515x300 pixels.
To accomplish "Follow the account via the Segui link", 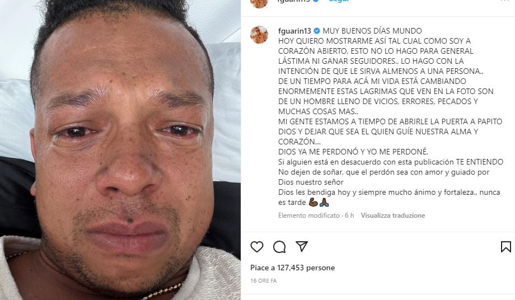I will [339, 1].
